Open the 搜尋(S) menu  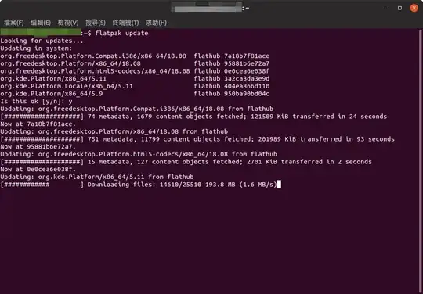tap(96, 23)
